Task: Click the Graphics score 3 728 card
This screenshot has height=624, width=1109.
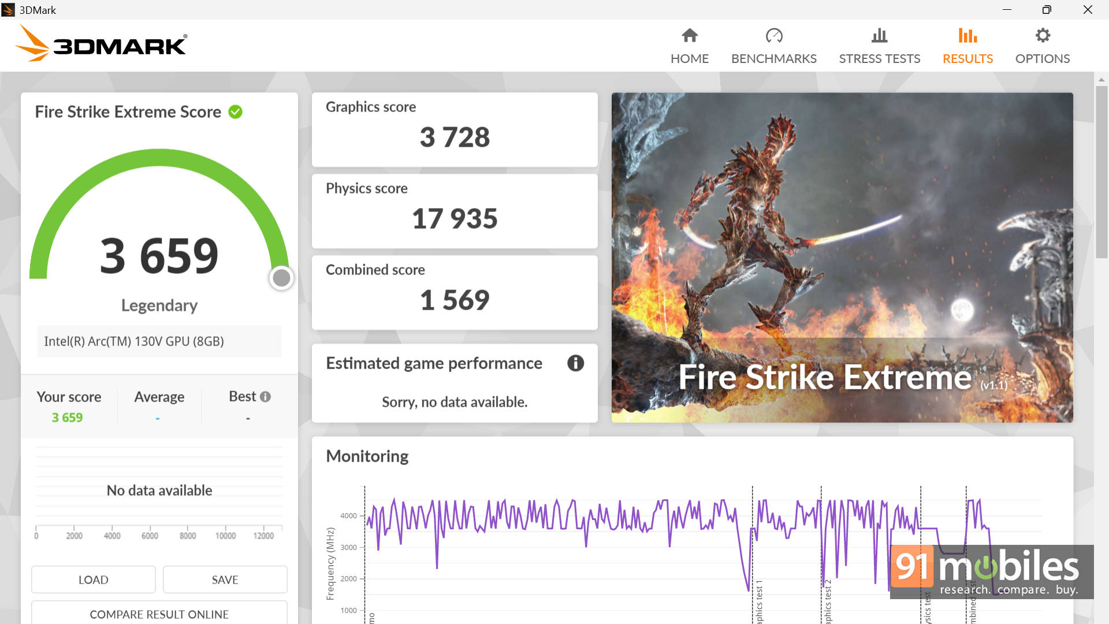Action: pyautogui.click(x=455, y=129)
